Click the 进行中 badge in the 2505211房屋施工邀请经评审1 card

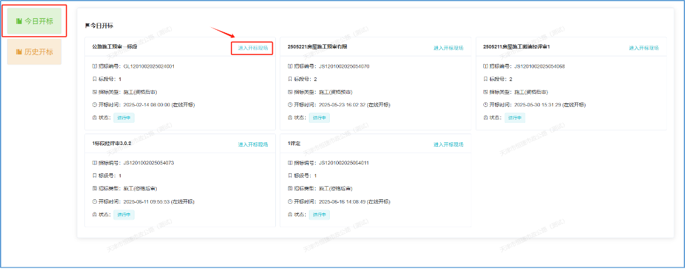pyautogui.click(x=515, y=118)
